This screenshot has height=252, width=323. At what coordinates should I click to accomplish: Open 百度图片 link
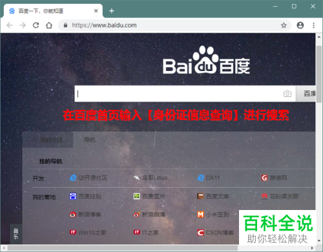[x=149, y=196]
